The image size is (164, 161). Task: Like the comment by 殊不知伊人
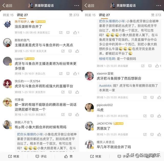(76, 32)
